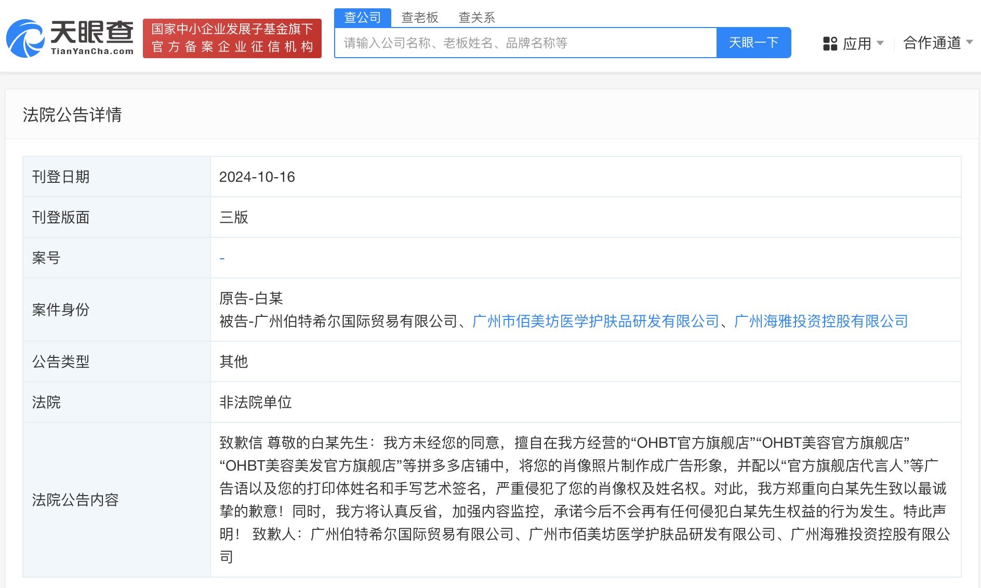981x588 pixels.
Task: Click the 案号 row label
Action: tap(46, 258)
